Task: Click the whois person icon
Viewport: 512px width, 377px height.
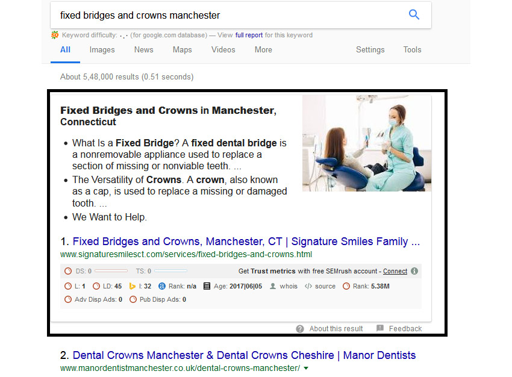Action: coord(273,286)
